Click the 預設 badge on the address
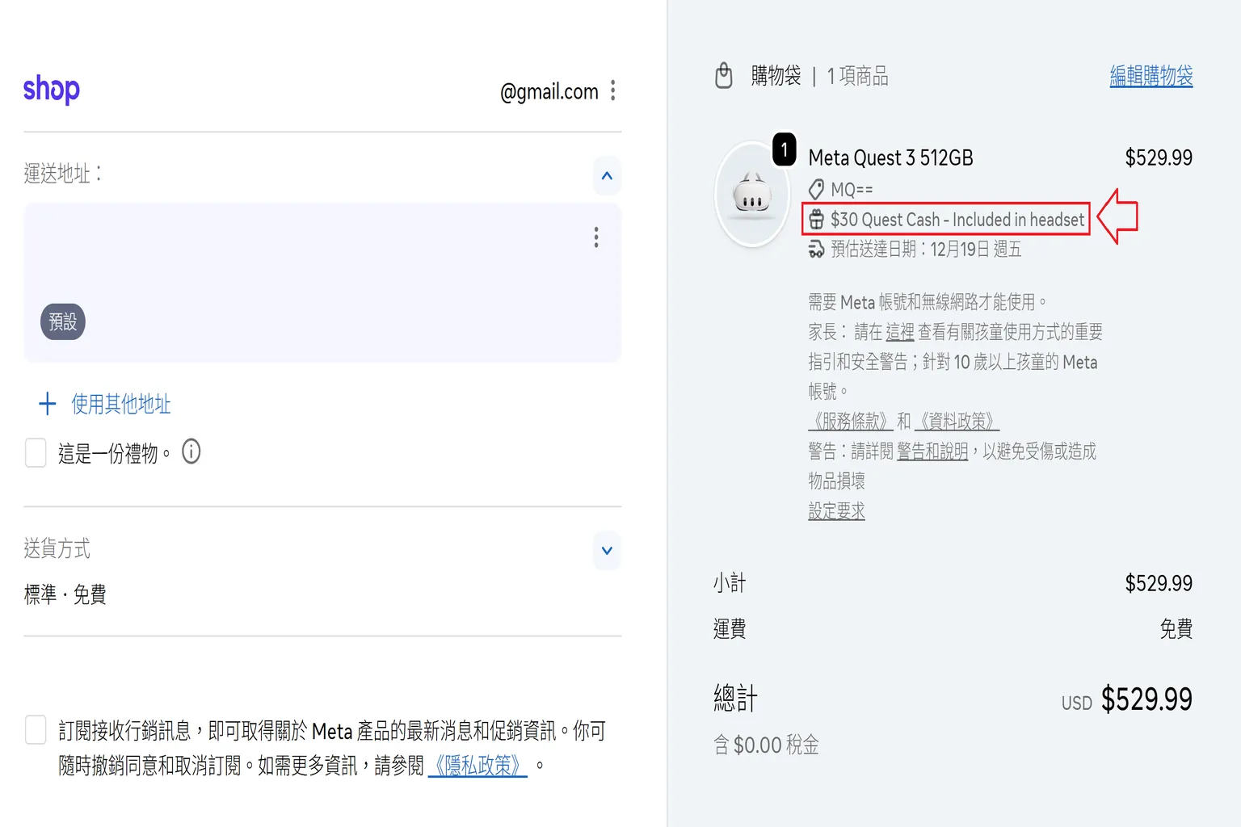Image resolution: width=1241 pixels, height=827 pixels. [62, 321]
